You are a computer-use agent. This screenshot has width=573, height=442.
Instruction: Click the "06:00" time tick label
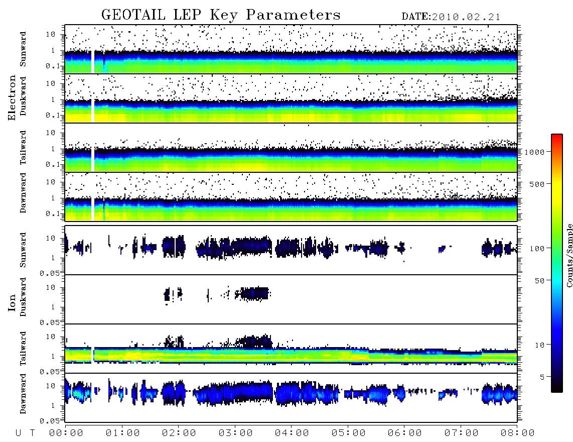coord(405,433)
